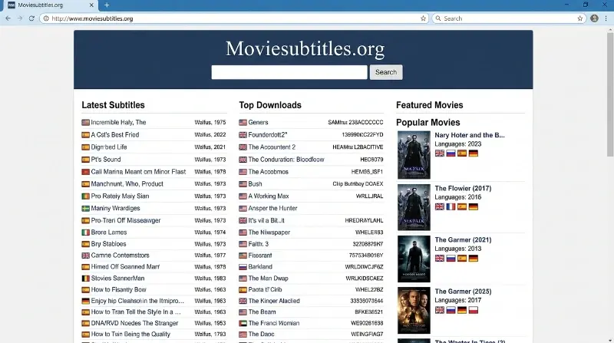Viewport: 614px width, 343px height.
Task: Click The Garmer (2021) poster thumbnail
Action: coord(414,259)
